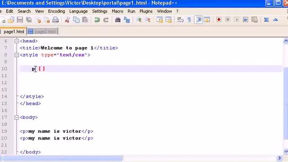
Task: Save all open files
Action: click(29, 20)
